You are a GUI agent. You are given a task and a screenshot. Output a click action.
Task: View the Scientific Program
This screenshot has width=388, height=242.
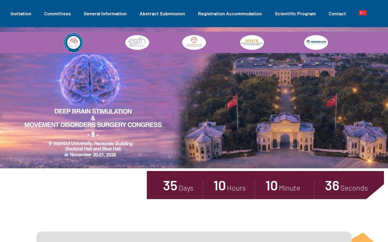pyautogui.click(x=295, y=14)
